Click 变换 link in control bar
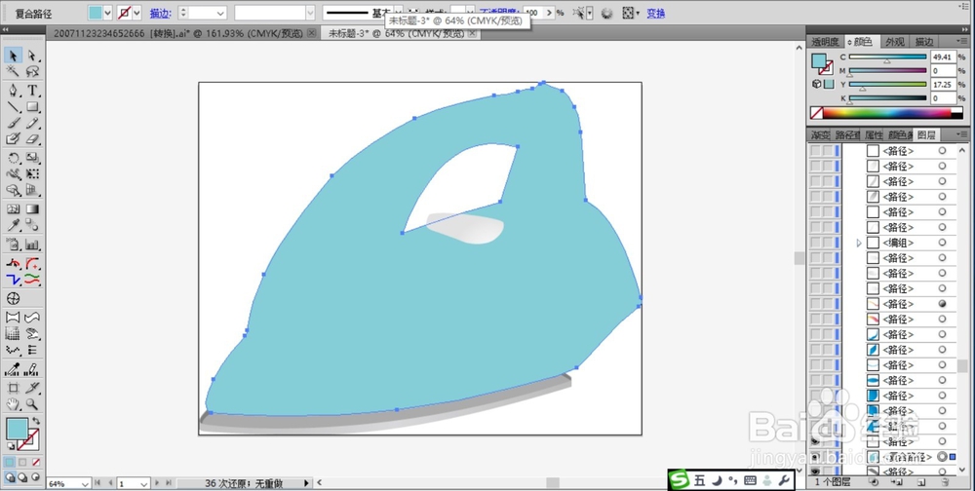This screenshot has width=975, height=491. [x=656, y=13]
